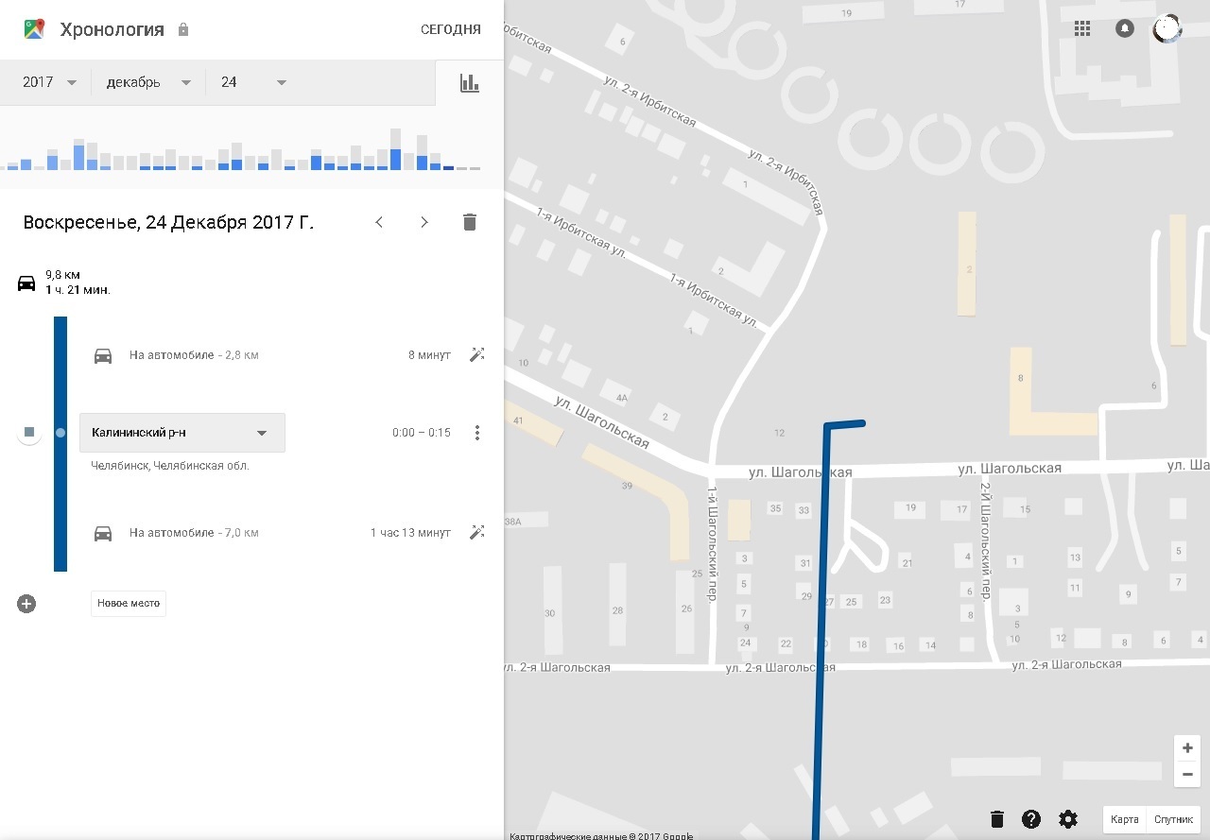The image size is (1210, 840).
Task: Open the help question mark icon on map
Action: [x=1031, y=819]
